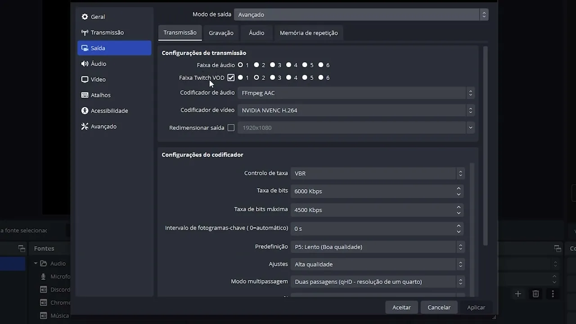Select Twitch VOD track 4
576x324 pixels.
click(x=288, y=77)
